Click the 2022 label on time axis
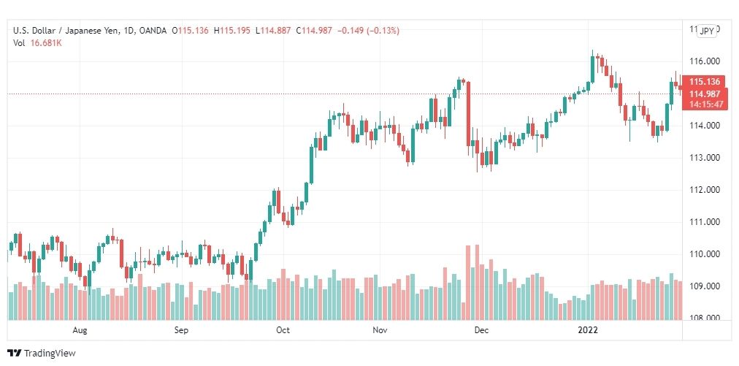 point(588,330)
